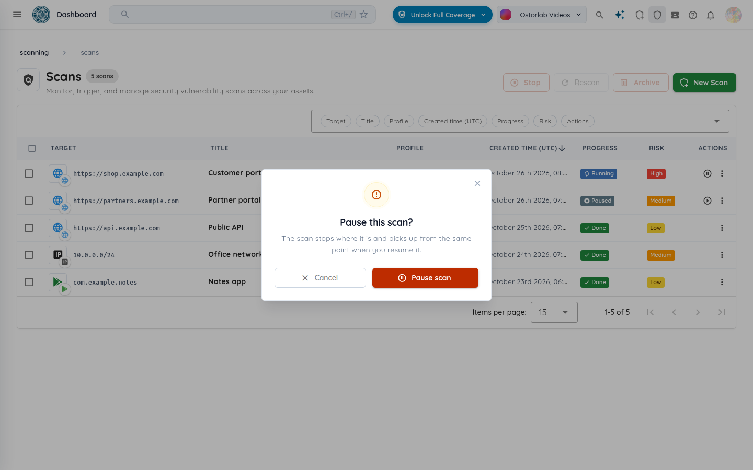
Task: Expand the column chips selector arrow
Action: (717, 121)
